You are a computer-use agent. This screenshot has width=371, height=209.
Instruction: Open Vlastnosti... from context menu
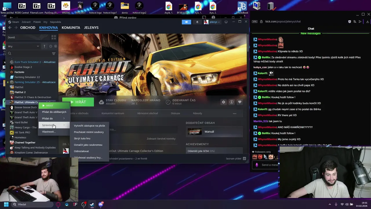click(54, 132)
